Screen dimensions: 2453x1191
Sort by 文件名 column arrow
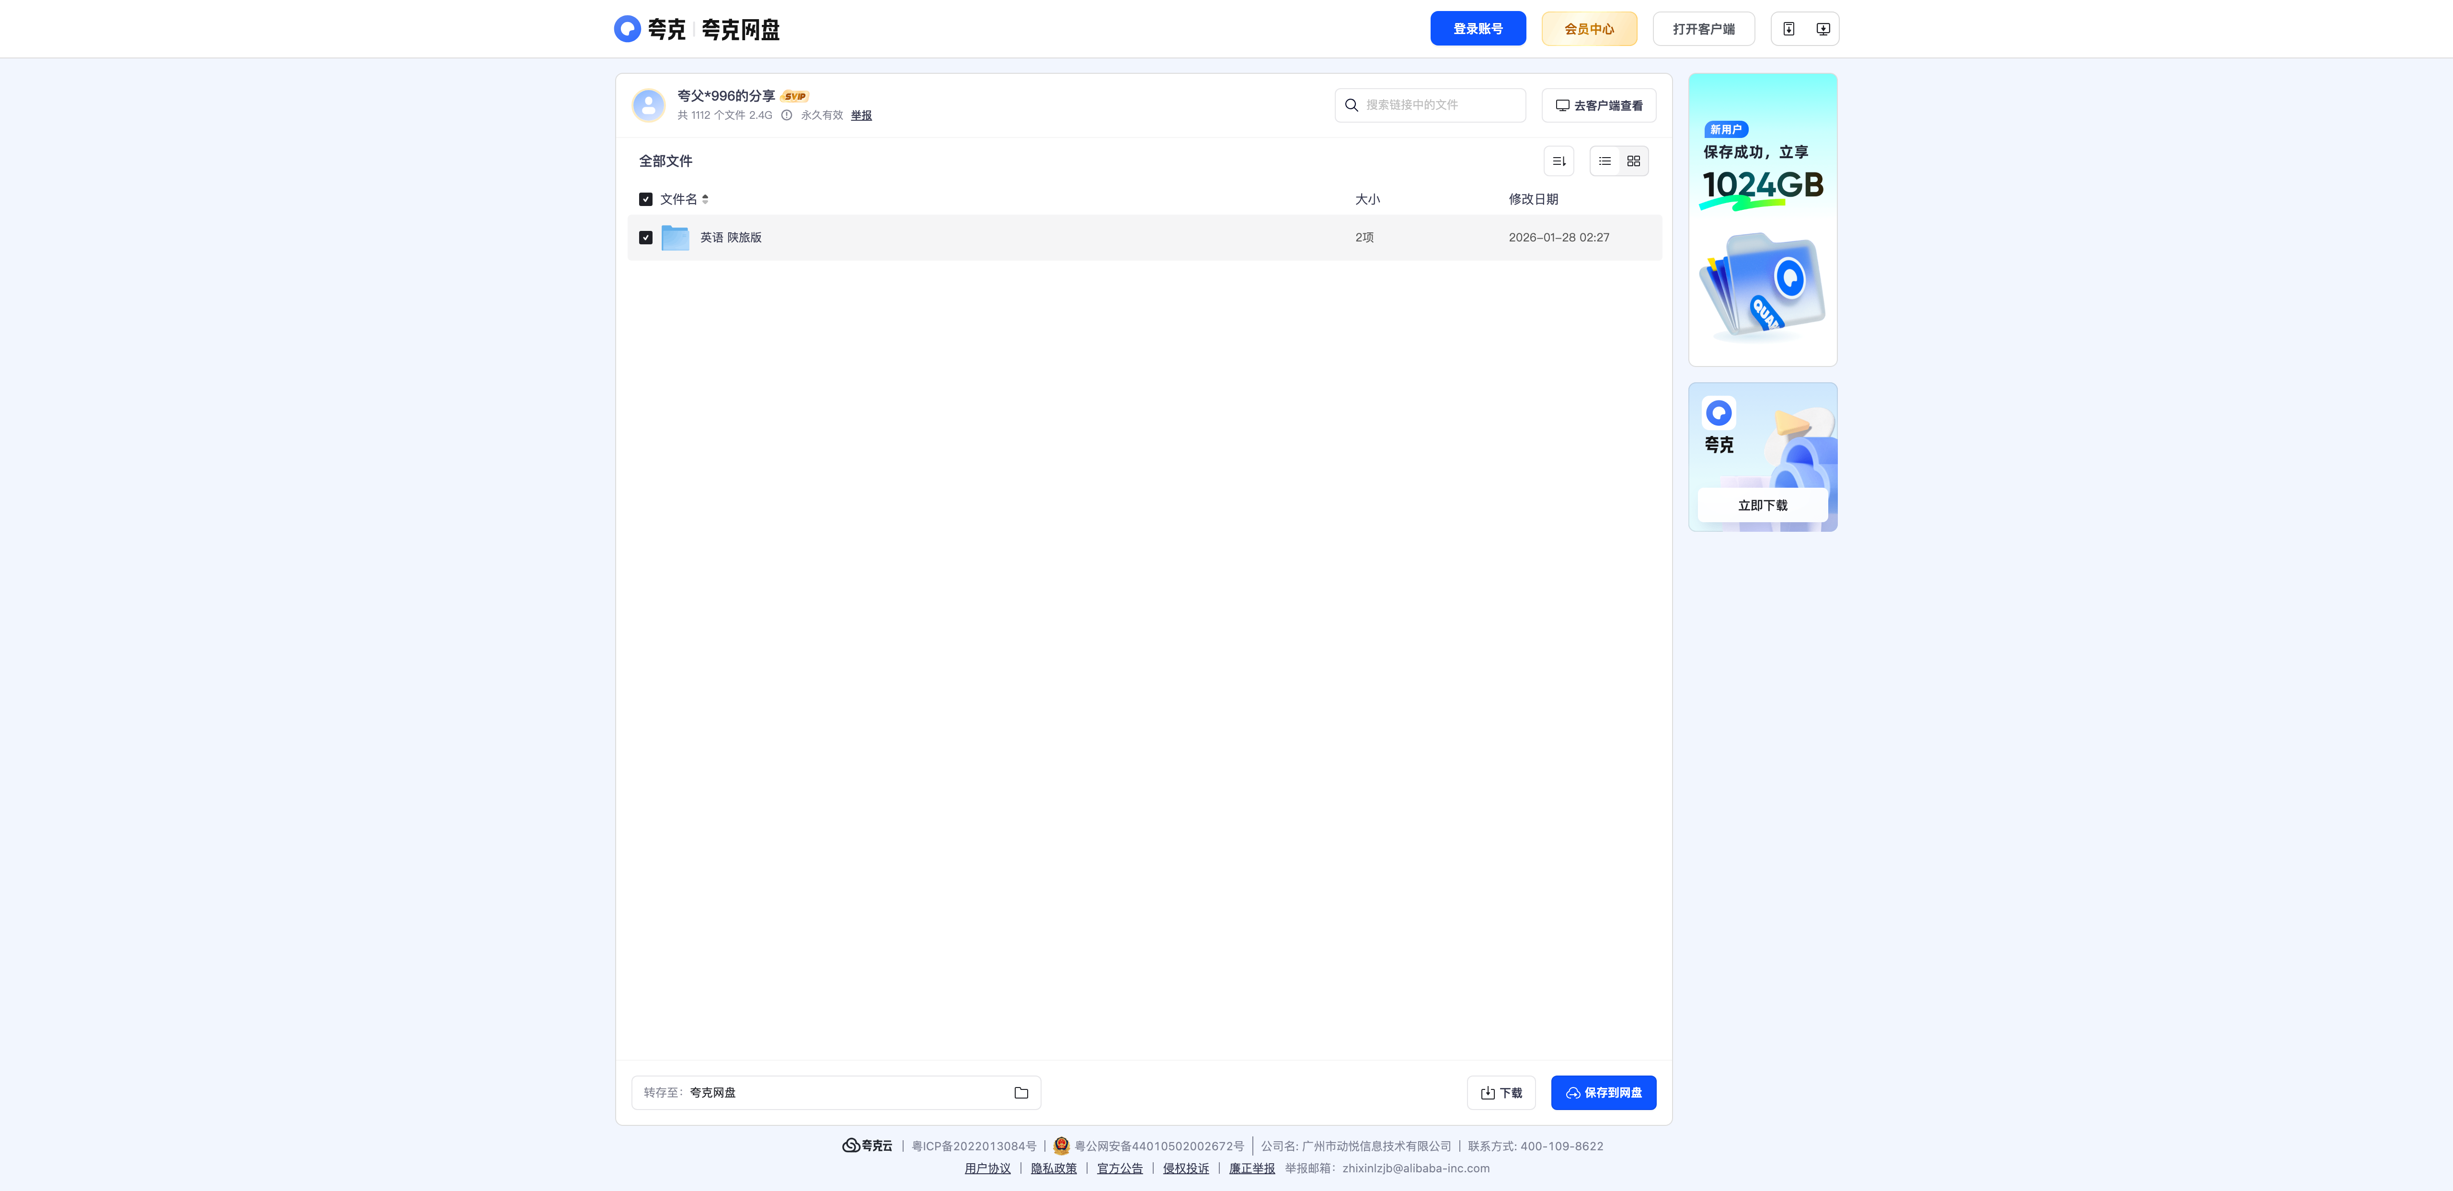coord(705,199)
